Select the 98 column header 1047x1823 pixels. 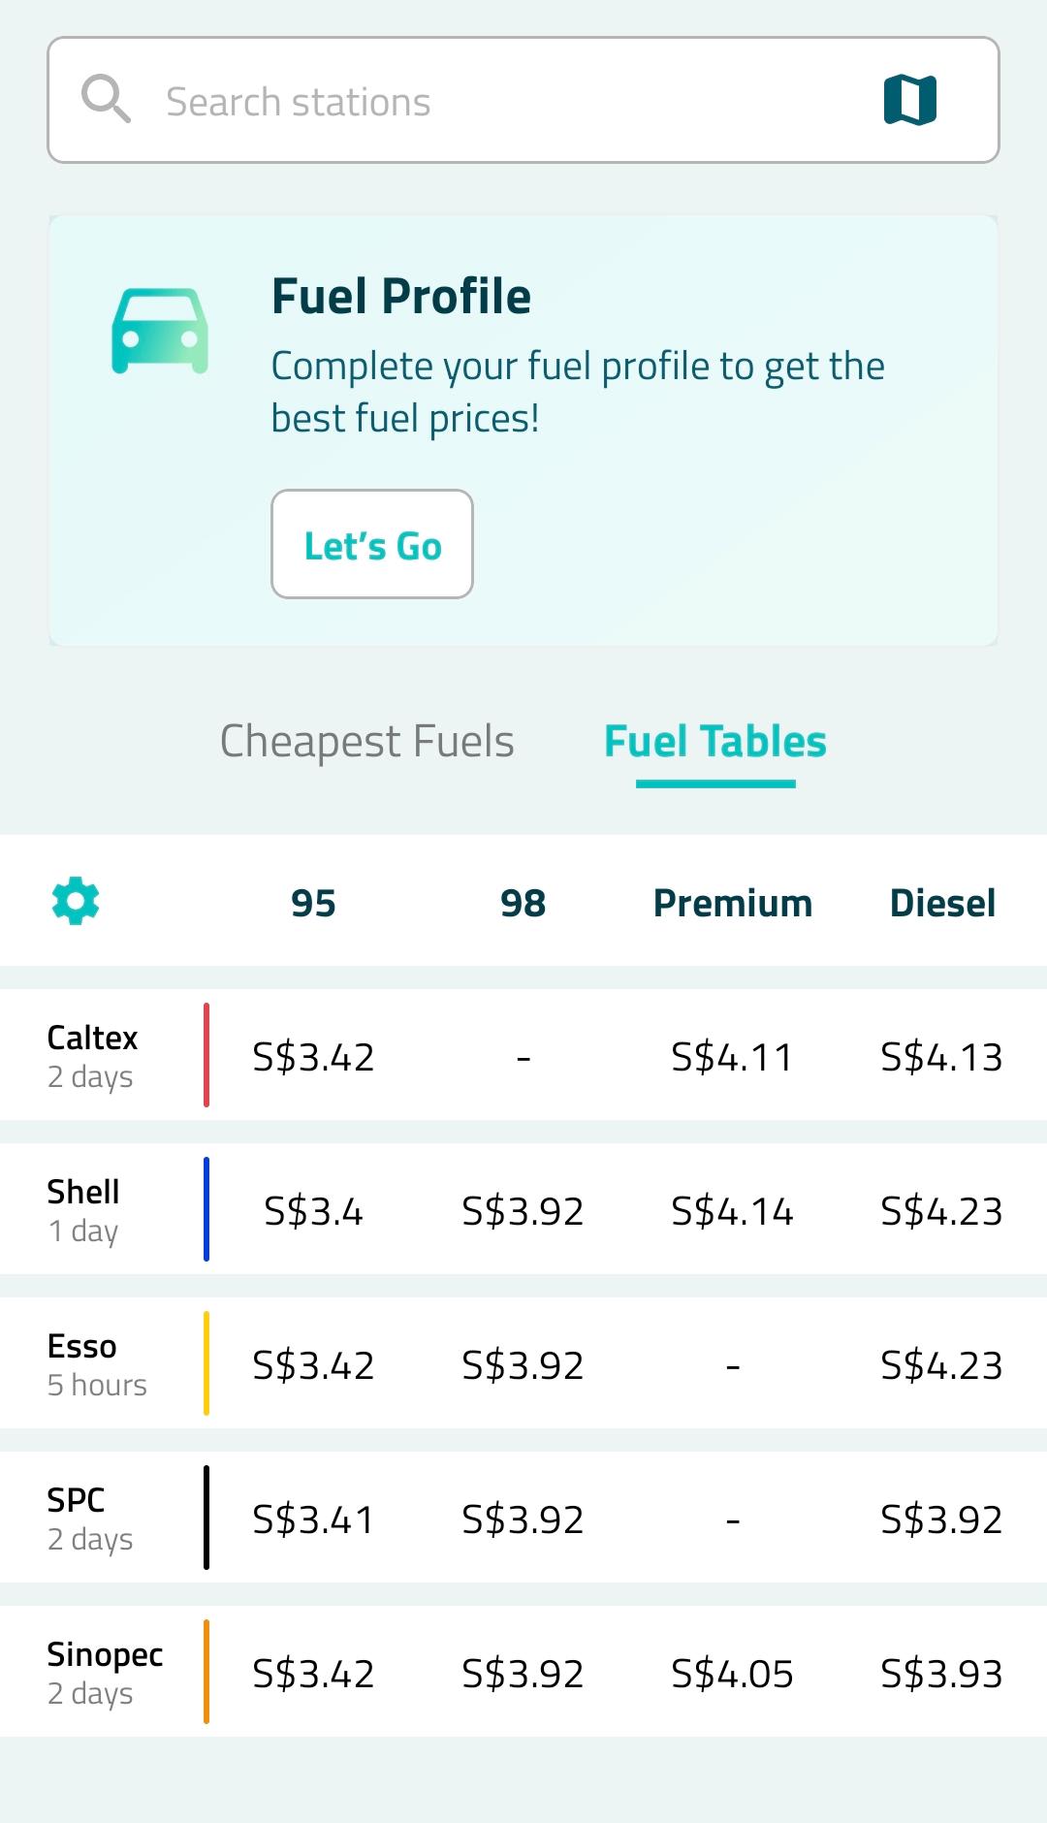(x=523, y=903)
